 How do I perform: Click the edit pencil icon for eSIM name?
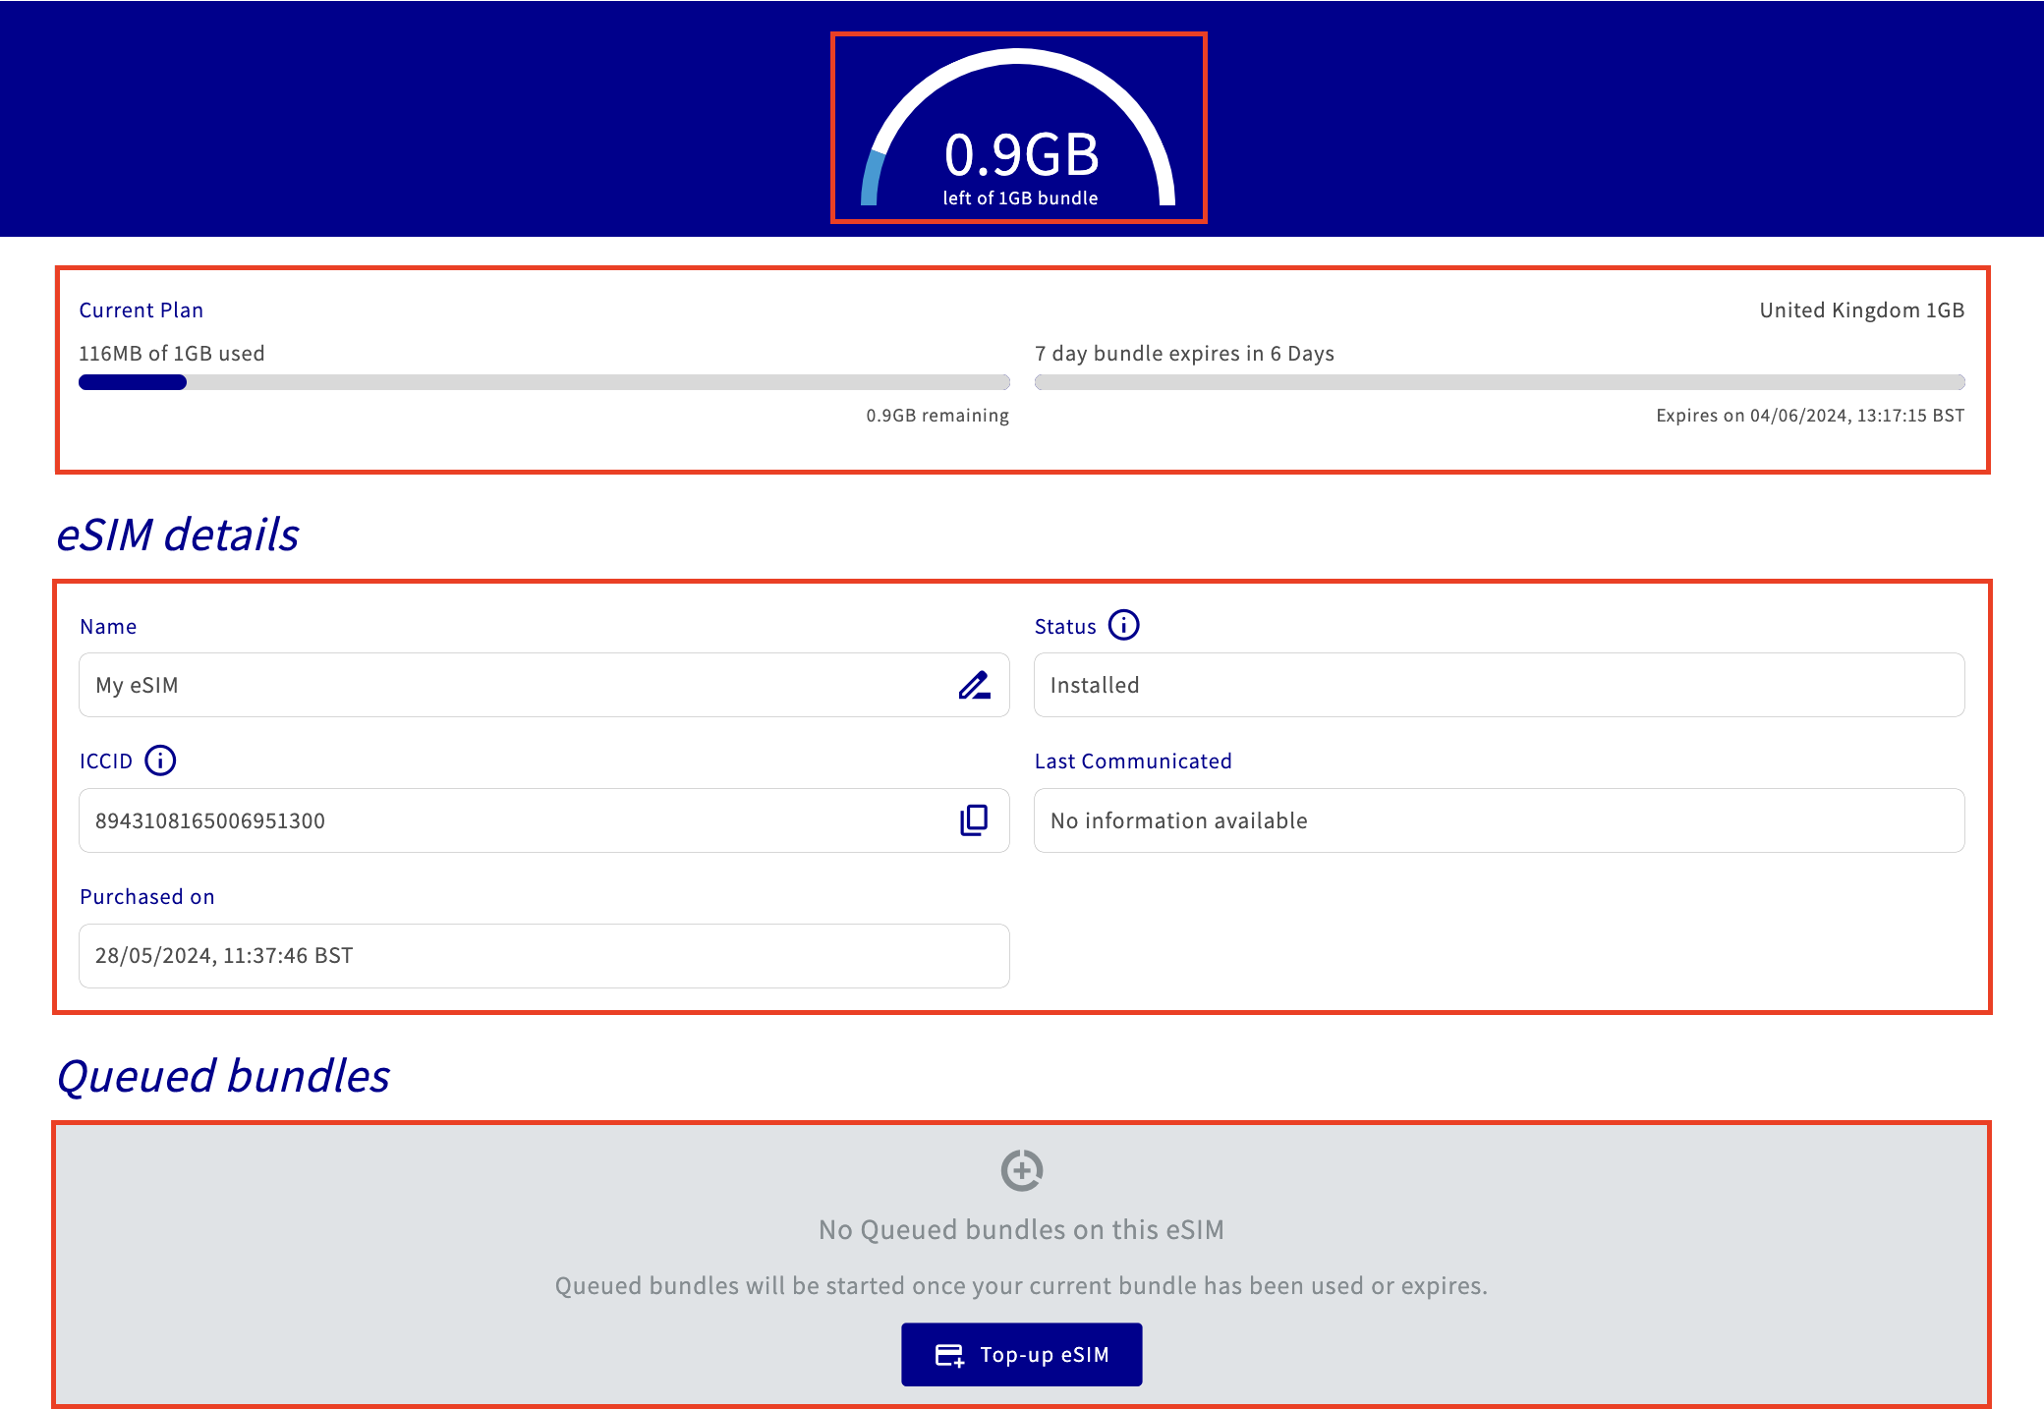[x=974, y=685]
